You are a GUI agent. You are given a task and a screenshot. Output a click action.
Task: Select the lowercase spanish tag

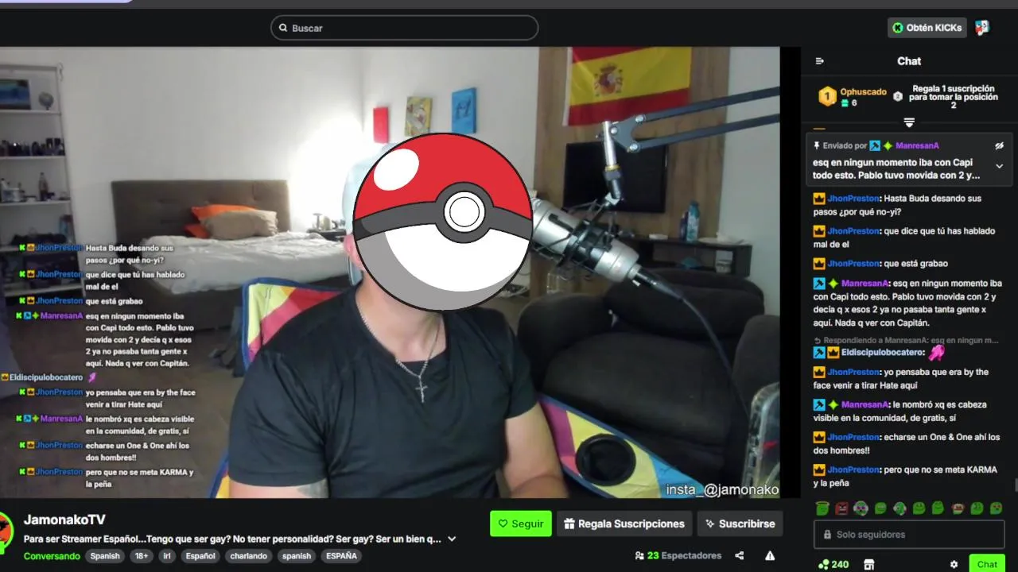point(297,556)
